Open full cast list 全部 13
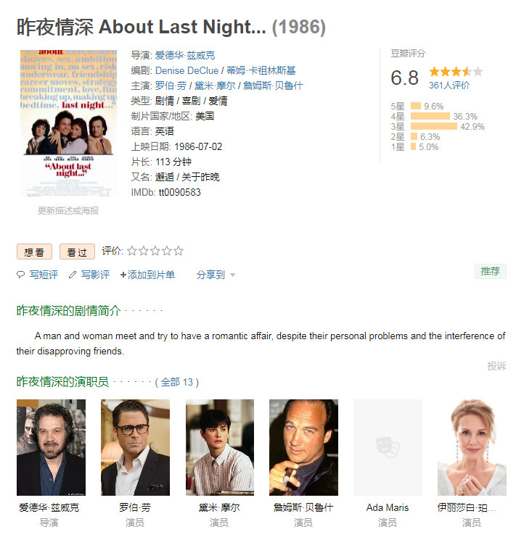 176,382
